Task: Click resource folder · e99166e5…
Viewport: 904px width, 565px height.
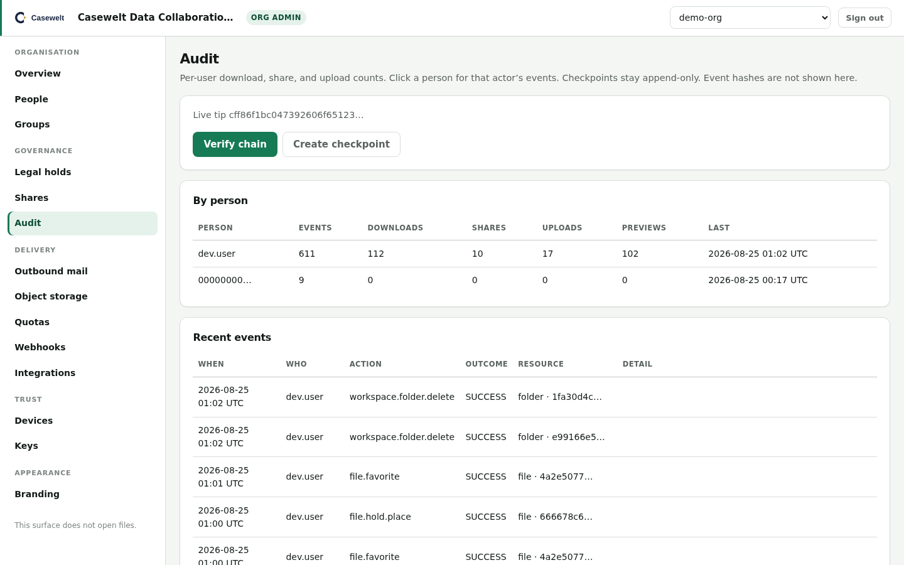Action: tap(561, 437)
